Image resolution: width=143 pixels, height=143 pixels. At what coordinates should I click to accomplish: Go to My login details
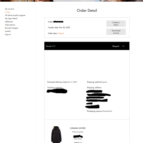[x=11, y=18]
